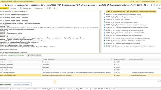
Task: Open the history clock icon
Action: [x=134, y=2]
